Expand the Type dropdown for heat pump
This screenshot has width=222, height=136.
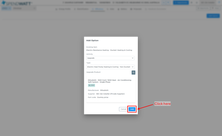(x=110, y=67)
